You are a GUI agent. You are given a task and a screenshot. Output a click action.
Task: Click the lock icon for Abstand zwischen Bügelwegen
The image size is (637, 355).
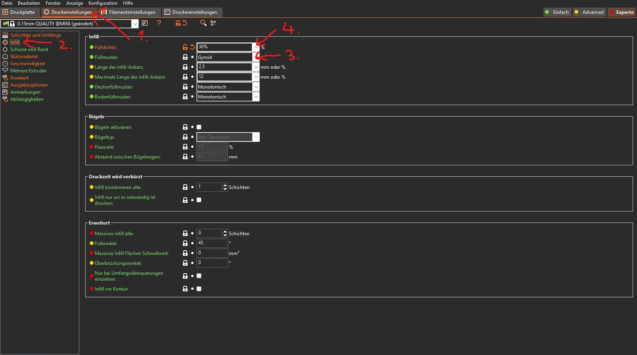coord(185,157)
